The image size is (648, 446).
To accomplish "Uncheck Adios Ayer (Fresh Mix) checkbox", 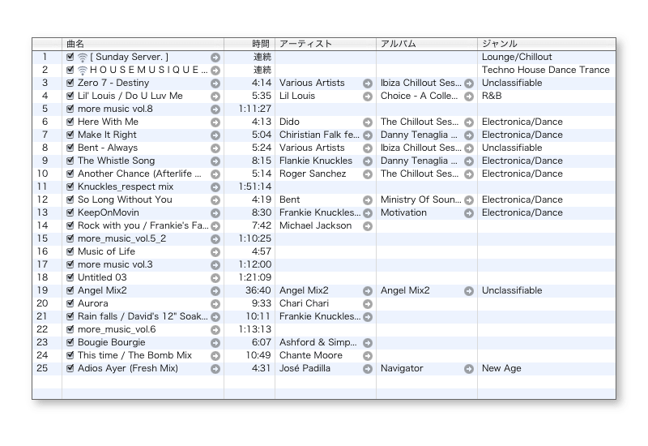I will click(70, 368).
